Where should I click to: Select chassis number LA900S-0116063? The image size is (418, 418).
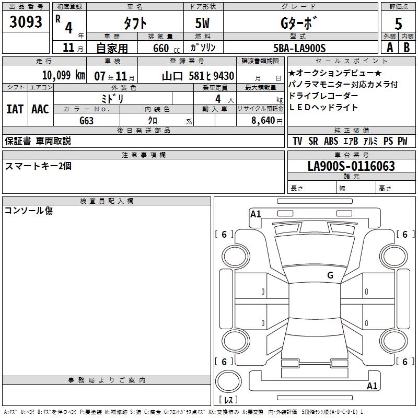click(351, 166)
